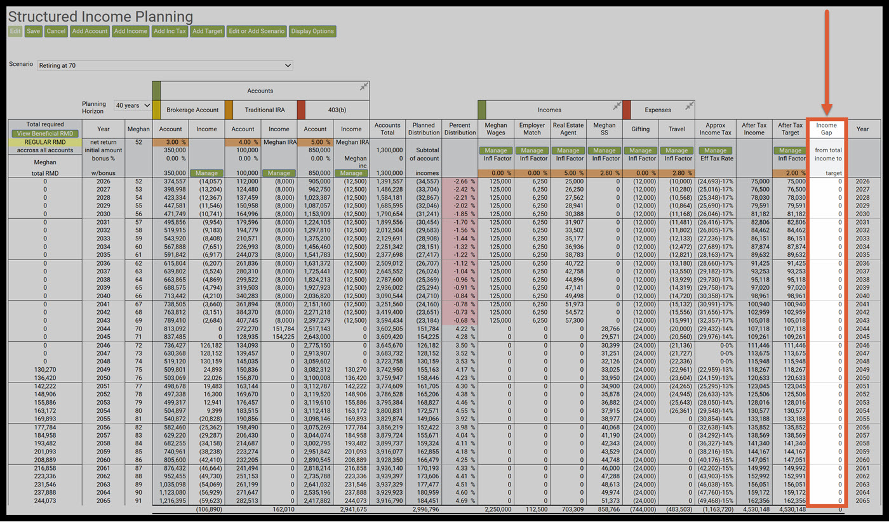The image size is (889, 522).
Task: Click the red Expenses group color swatch
Action: (627, 110)
